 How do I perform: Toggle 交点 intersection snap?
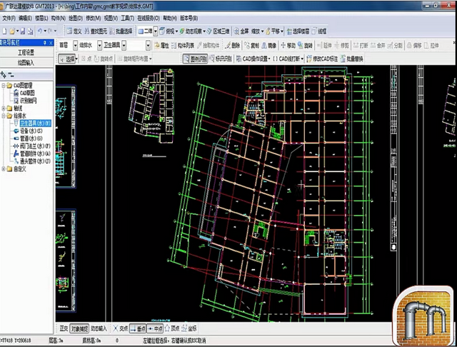point(121,328)
